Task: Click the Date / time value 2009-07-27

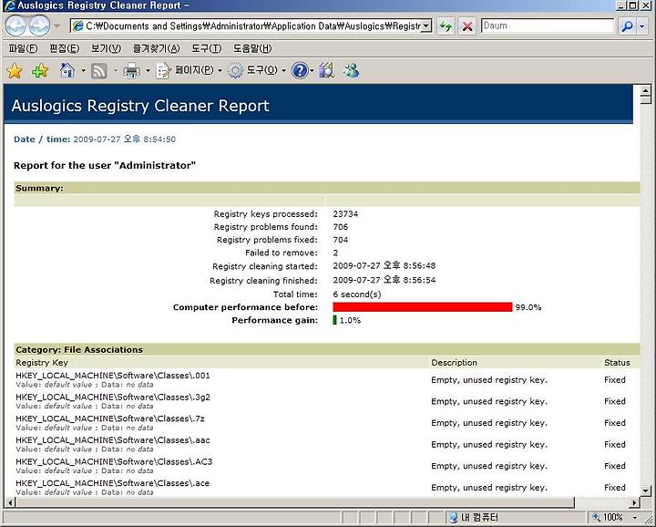Action: coord(124,139)
